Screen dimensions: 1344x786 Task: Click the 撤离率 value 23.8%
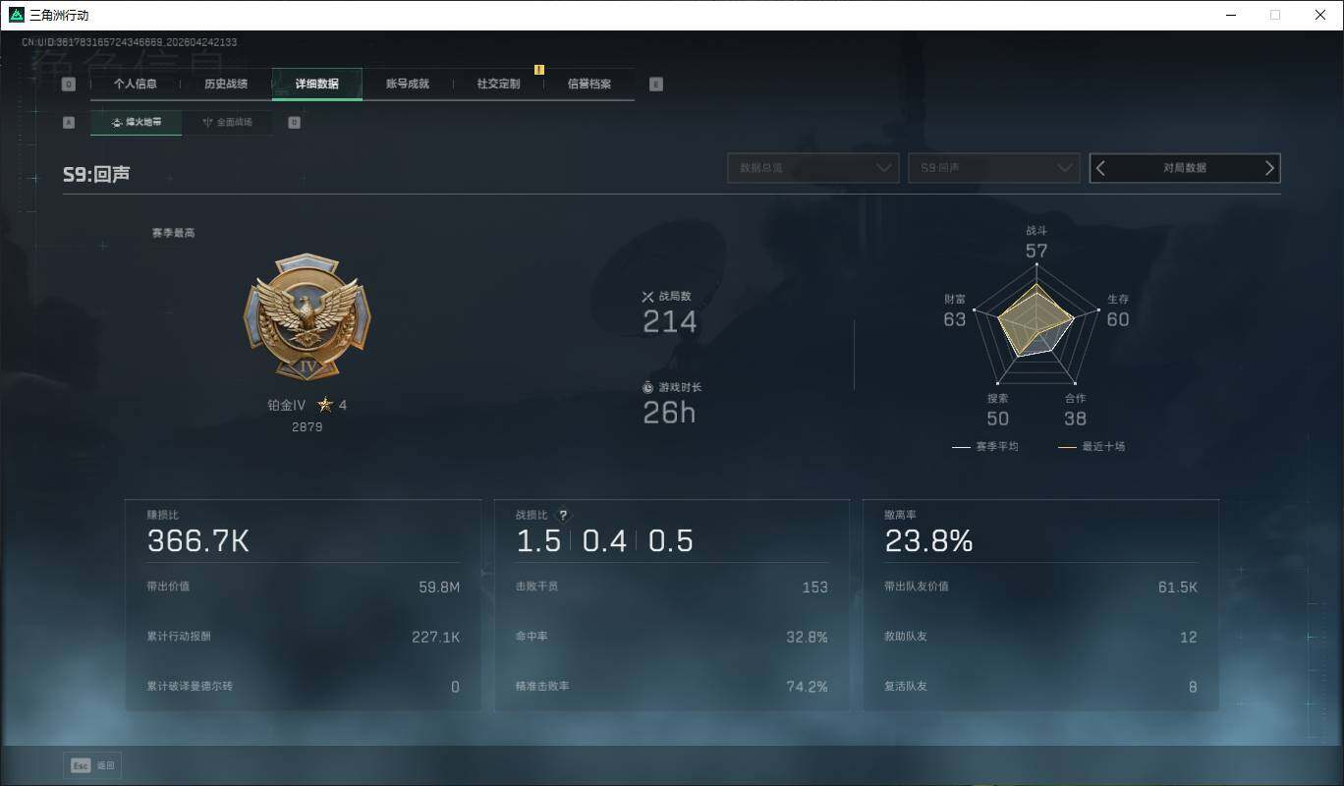[x=928, y=541]
